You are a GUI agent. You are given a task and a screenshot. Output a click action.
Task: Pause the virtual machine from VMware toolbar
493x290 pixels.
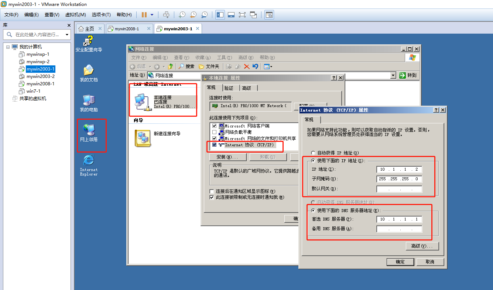click(144, 15)
